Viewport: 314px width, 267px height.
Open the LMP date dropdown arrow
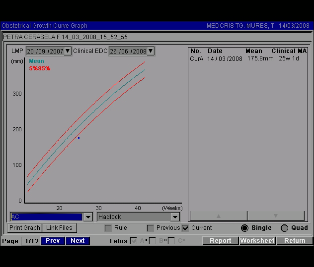pos(68,51)
